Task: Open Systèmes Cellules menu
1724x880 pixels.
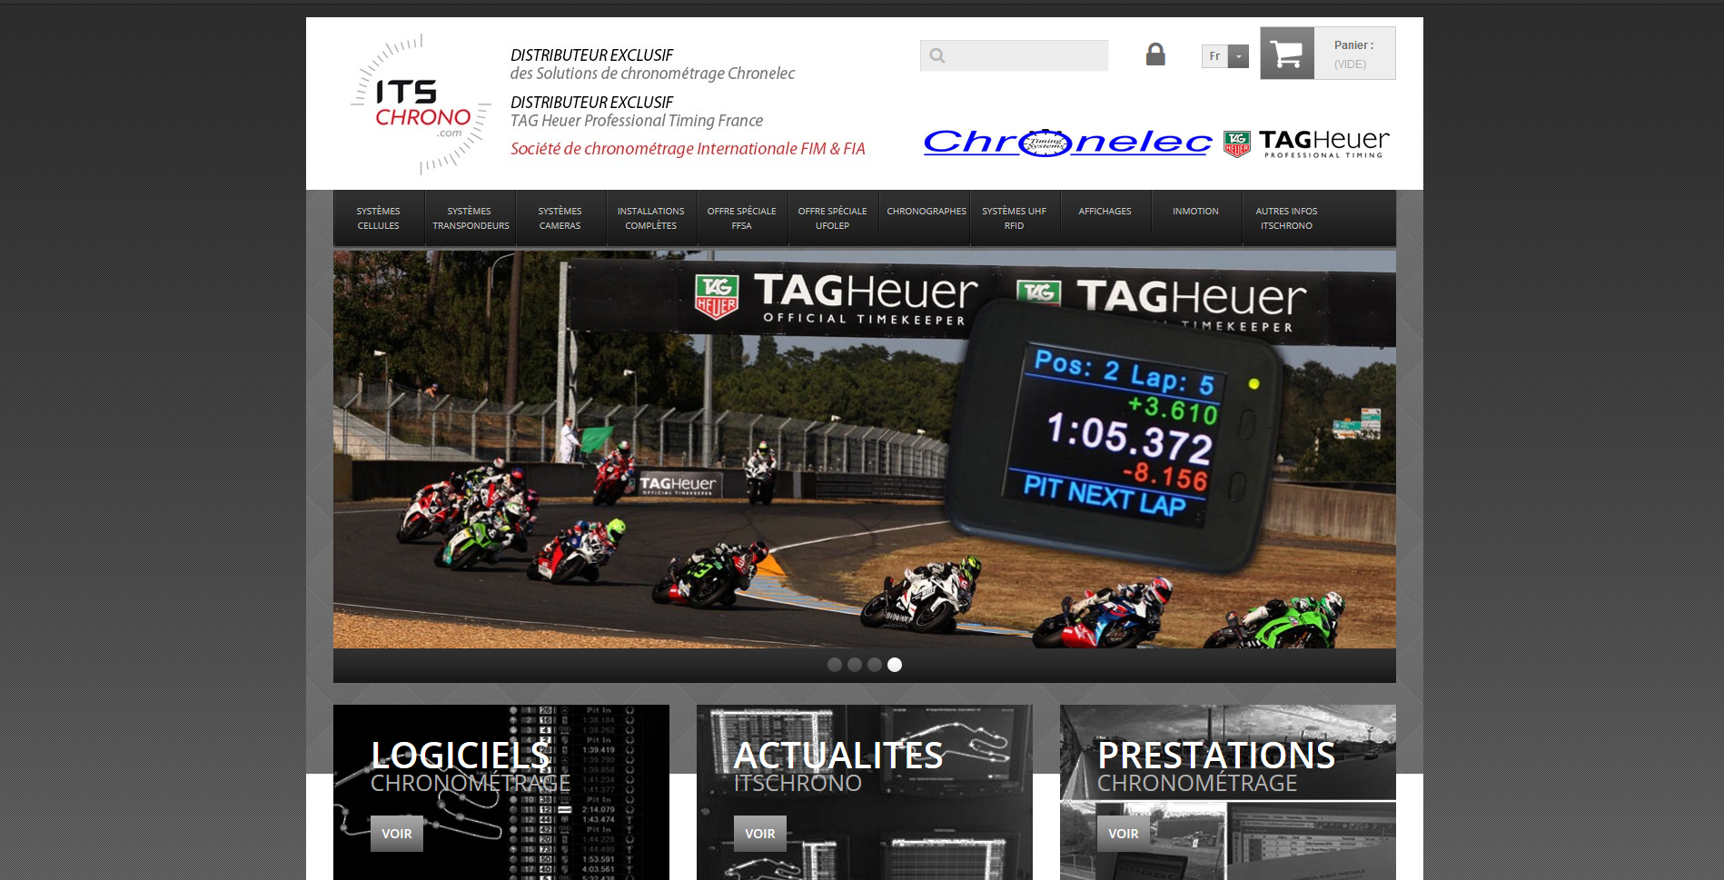Action: tap(379, 218)
